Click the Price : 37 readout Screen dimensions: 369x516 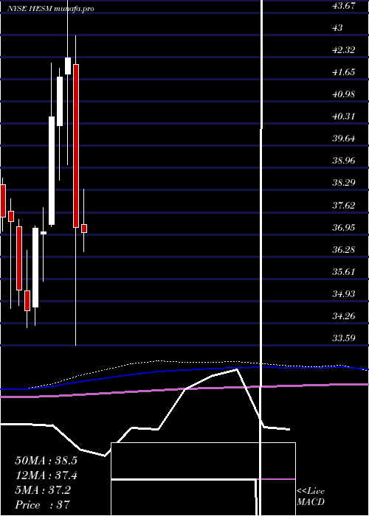[43, 504]
